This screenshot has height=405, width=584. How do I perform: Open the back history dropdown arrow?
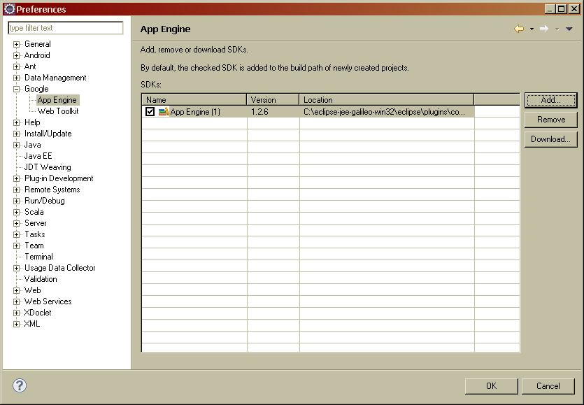pyautogui.click(x=532, y=29)
